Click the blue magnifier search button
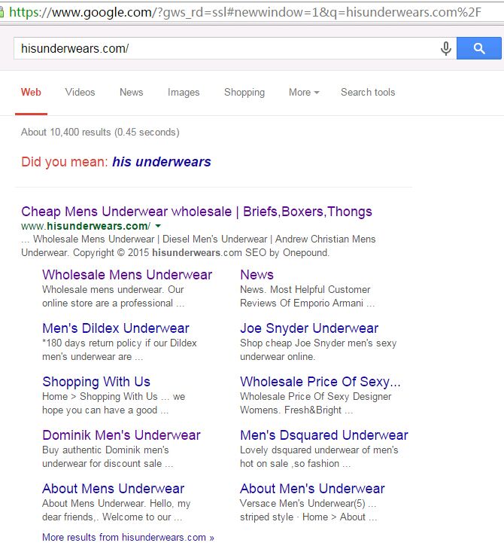The image size is (504, 555). [x=479, y=48]
